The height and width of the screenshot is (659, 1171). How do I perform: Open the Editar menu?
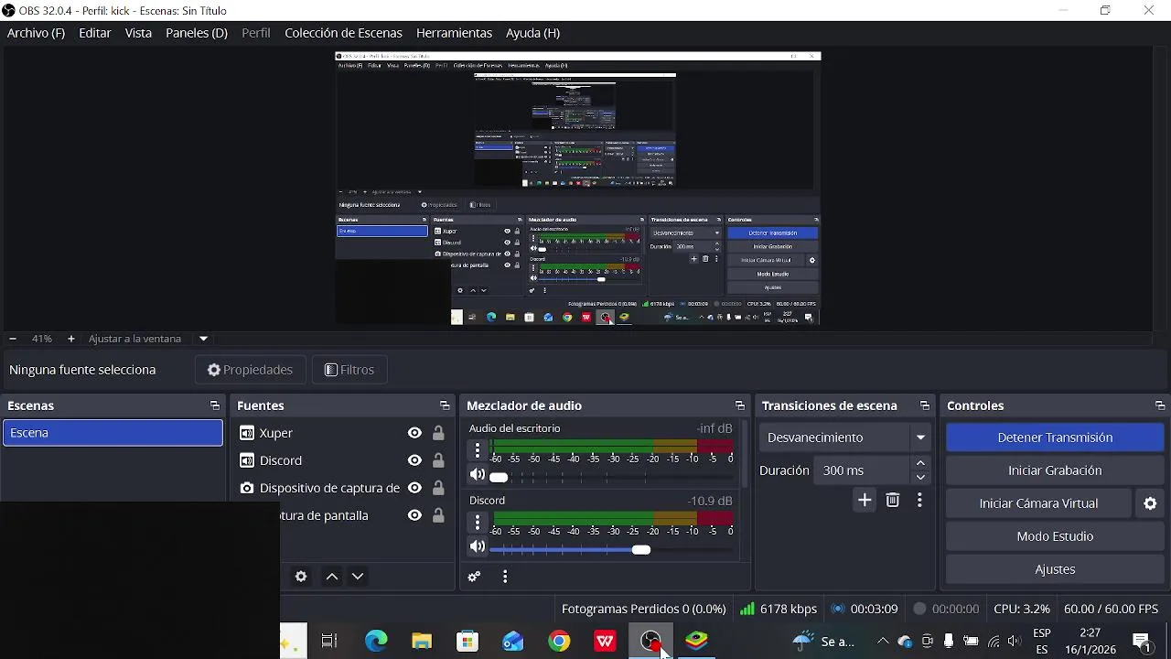(95, 33)
